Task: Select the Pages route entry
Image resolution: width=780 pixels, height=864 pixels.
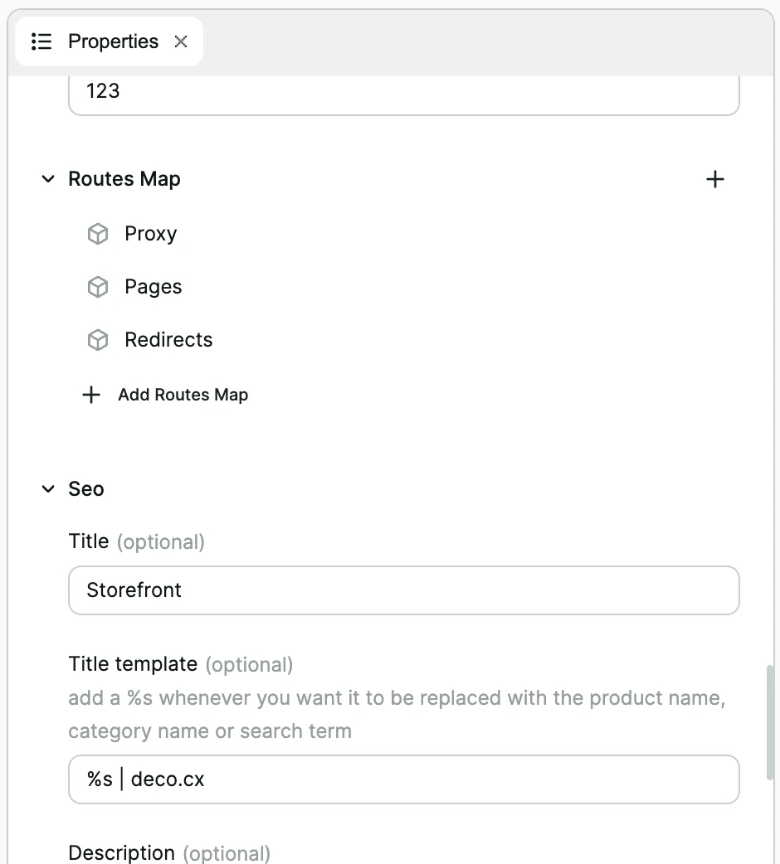Action: (x=153, y=286)
